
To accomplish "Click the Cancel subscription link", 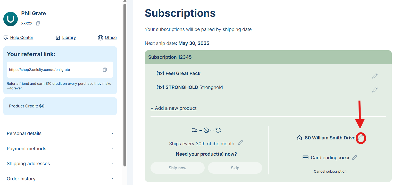I will click(330, 171).
